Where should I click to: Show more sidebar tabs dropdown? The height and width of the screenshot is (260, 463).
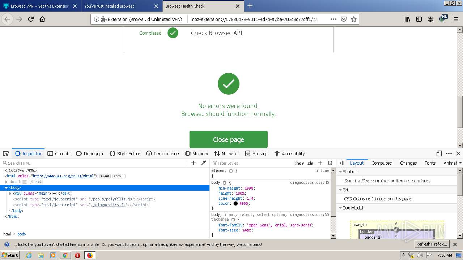coord(460,163)
